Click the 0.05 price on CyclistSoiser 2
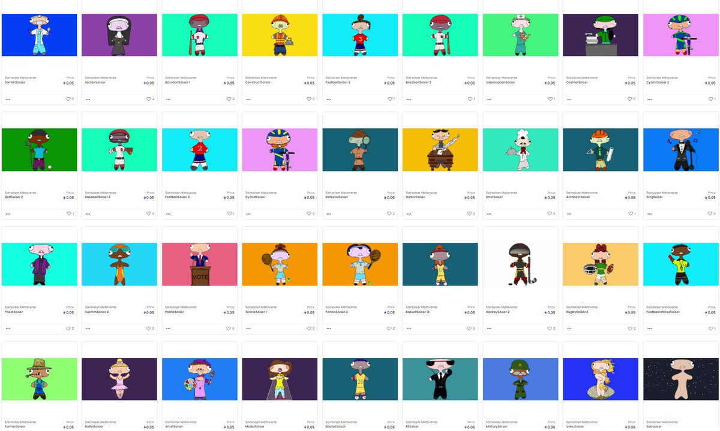 [x=710, y=83]
